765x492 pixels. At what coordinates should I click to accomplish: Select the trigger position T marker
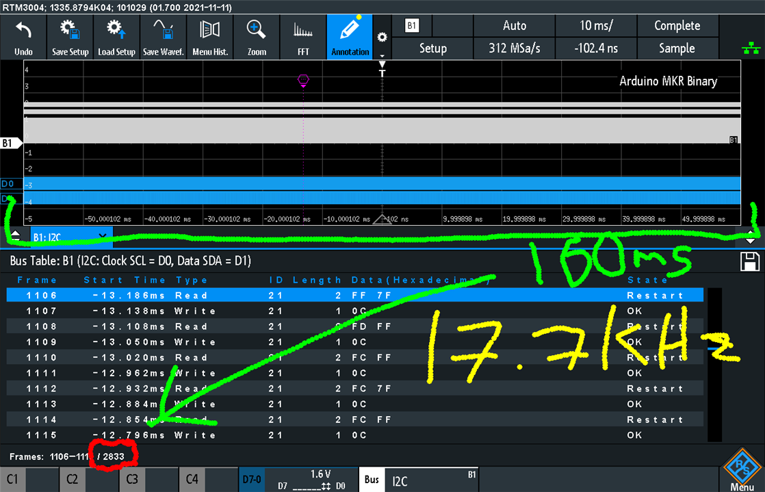click(382, 69)
